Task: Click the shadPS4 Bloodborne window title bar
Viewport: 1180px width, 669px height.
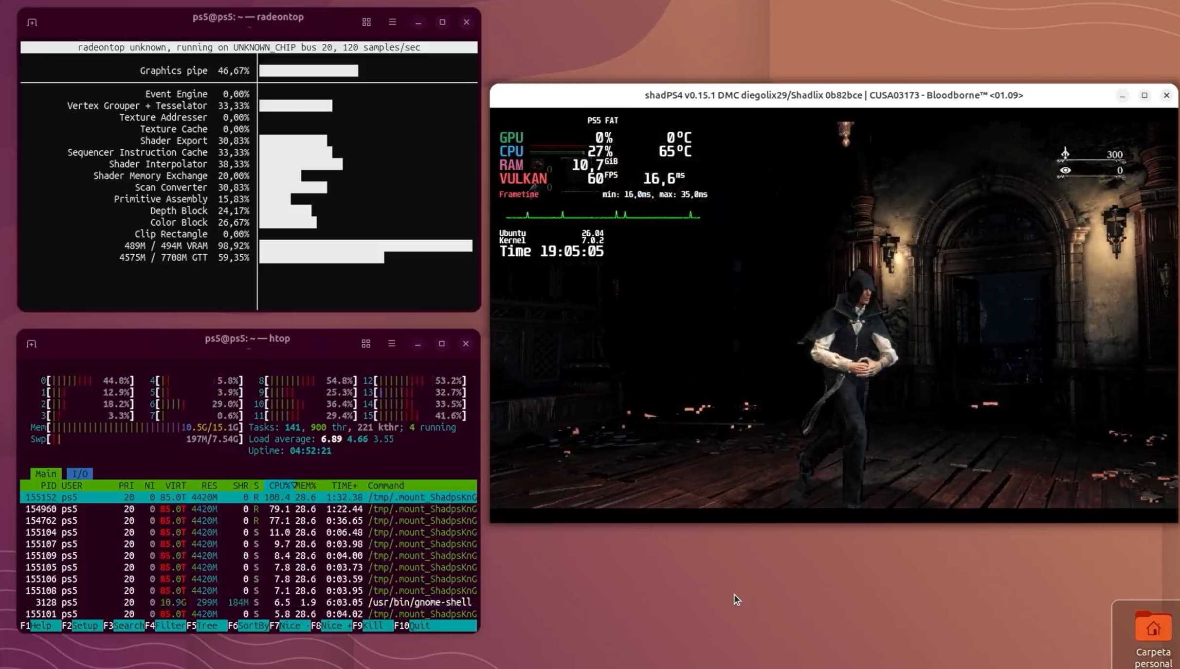Action: pos(834,95)
